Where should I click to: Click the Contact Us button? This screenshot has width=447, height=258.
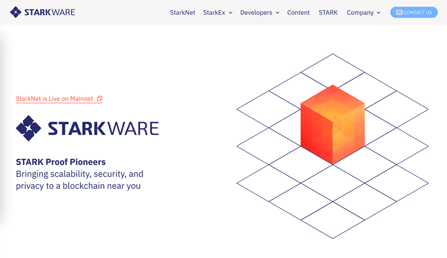click(x=414, y=12)
